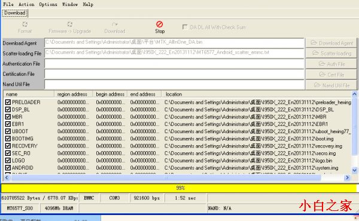The image size is (359, 221).
Task: Uncheck the PRELOADER partition checkbox
Action: pos(8,102)
